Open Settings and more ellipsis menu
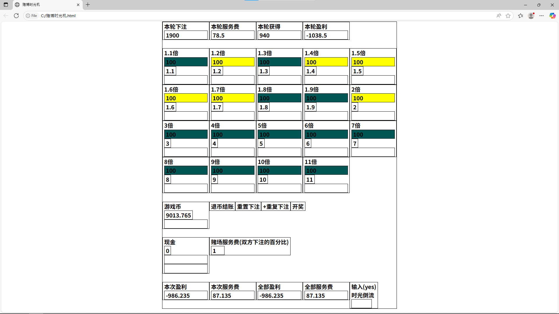The width and height of the screenshot is (559, 314). [542, 16]
